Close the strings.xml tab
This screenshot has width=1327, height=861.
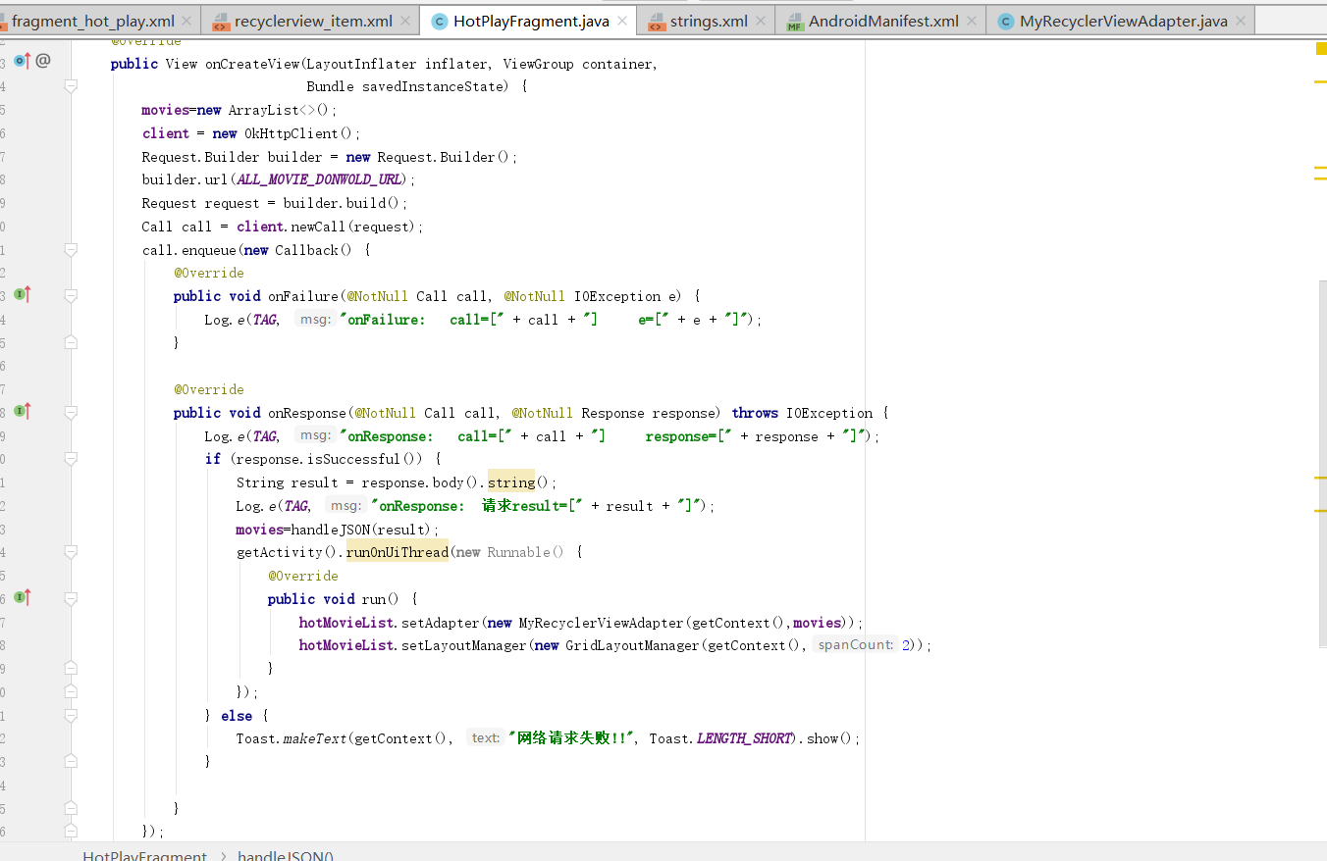pos(760,21)
